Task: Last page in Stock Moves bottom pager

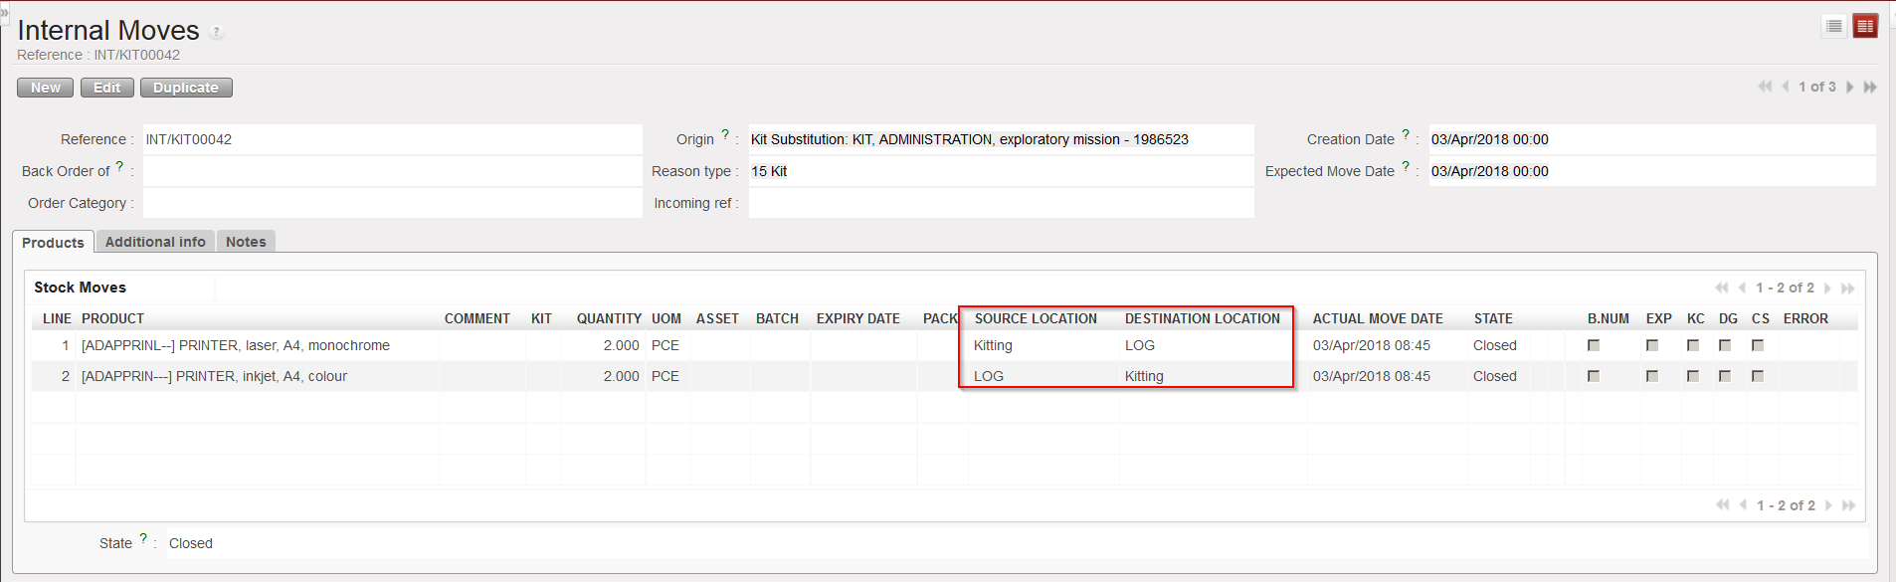Action: point(1848,505)
